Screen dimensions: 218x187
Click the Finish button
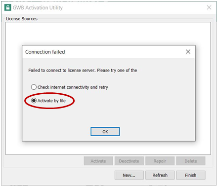click(191, 175)
